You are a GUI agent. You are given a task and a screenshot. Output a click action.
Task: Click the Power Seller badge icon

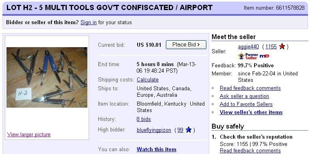(248, 56)
